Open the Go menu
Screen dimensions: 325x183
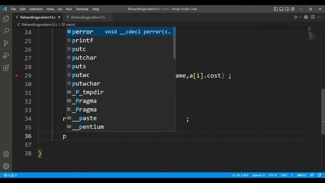[x=60, y=9]
